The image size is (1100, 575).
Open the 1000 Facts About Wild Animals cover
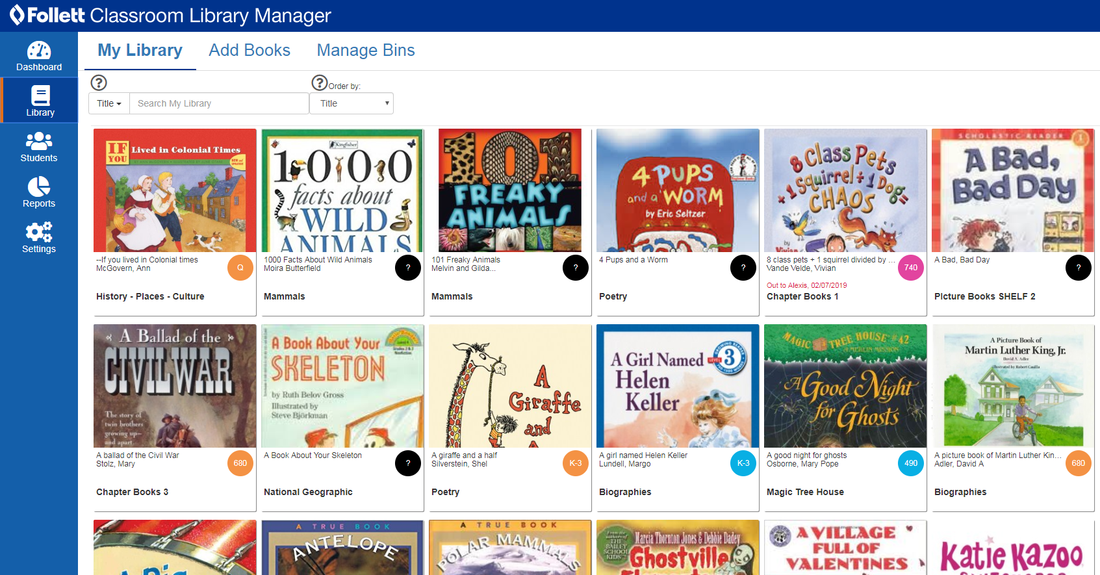342,190
